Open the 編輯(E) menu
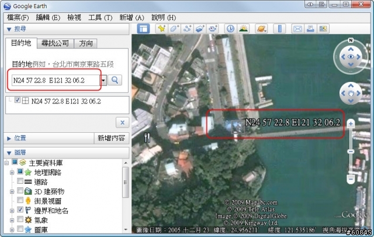Image resolution: width=374 pixels, height=237 pixels. click(48, 18)
